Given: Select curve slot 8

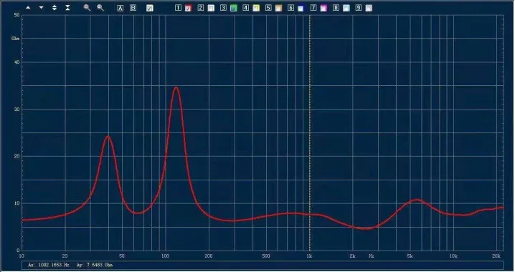Looking at the screenshot, I should (x=336, y=8).
